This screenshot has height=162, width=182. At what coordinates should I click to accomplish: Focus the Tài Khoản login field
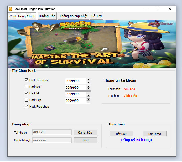52,132
